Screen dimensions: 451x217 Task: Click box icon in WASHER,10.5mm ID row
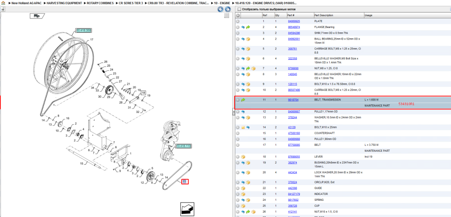(248, 118)
